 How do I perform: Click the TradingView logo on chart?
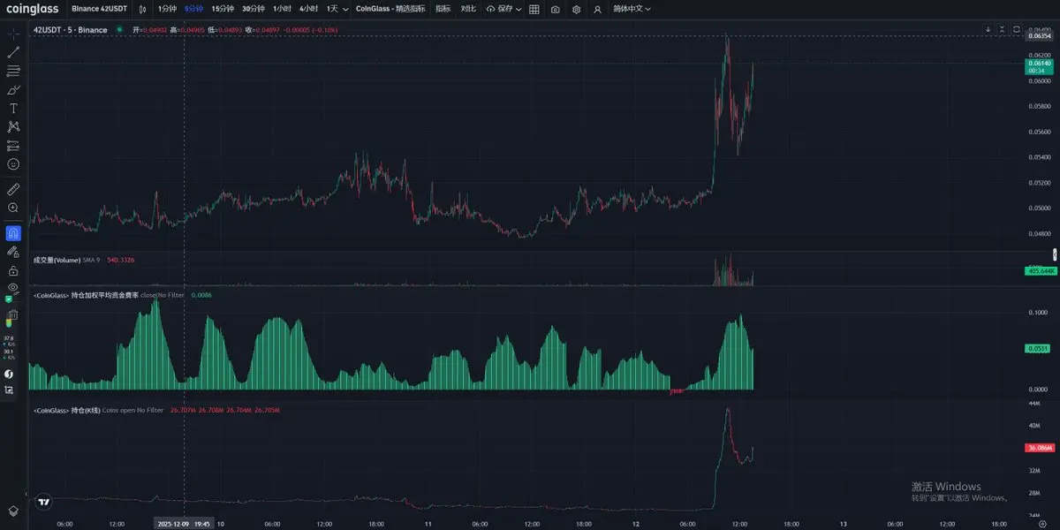43,501
